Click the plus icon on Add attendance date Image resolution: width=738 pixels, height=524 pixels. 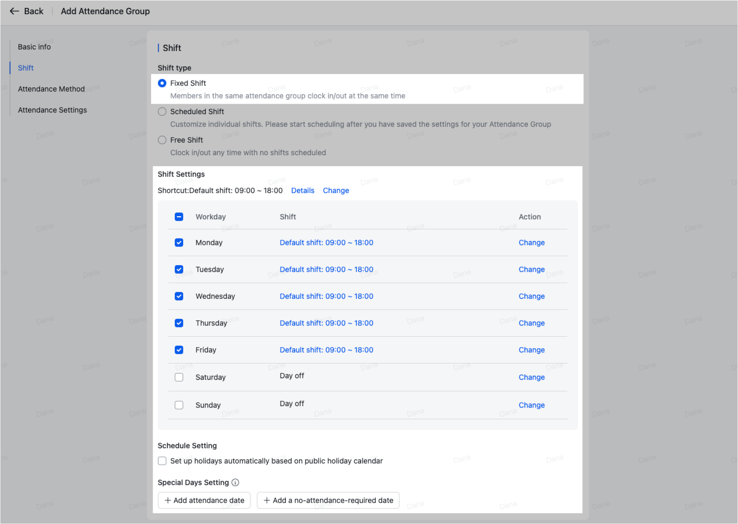(x=167, y=500)
